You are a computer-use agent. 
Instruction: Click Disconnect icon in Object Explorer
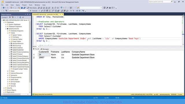(x=12, y=17)
